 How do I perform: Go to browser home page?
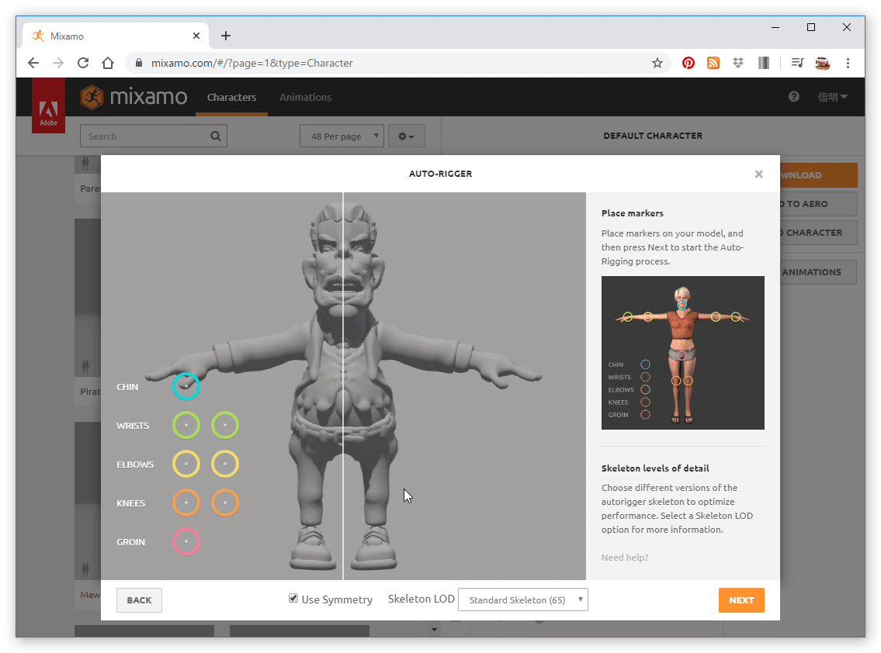coord(108,63)
